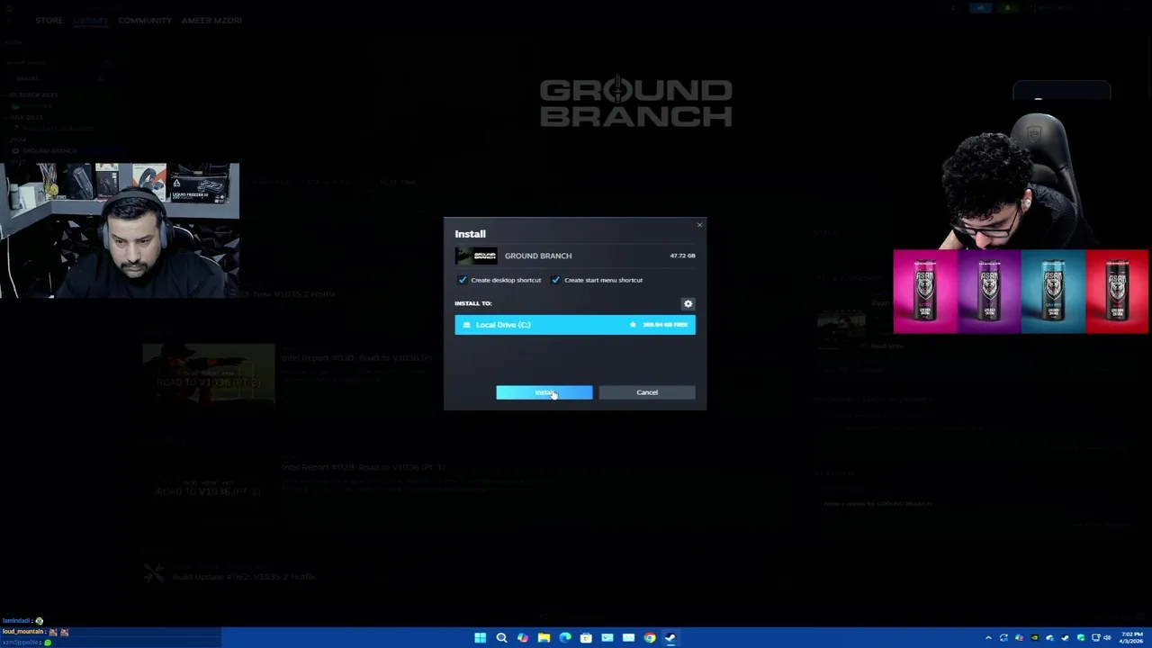Open the STORE tab in Steam
This screenshot has width=1152, height=648.
[x=49, y=20]
